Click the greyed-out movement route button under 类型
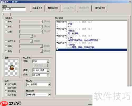132x106 pixels. tap(40, 65)
